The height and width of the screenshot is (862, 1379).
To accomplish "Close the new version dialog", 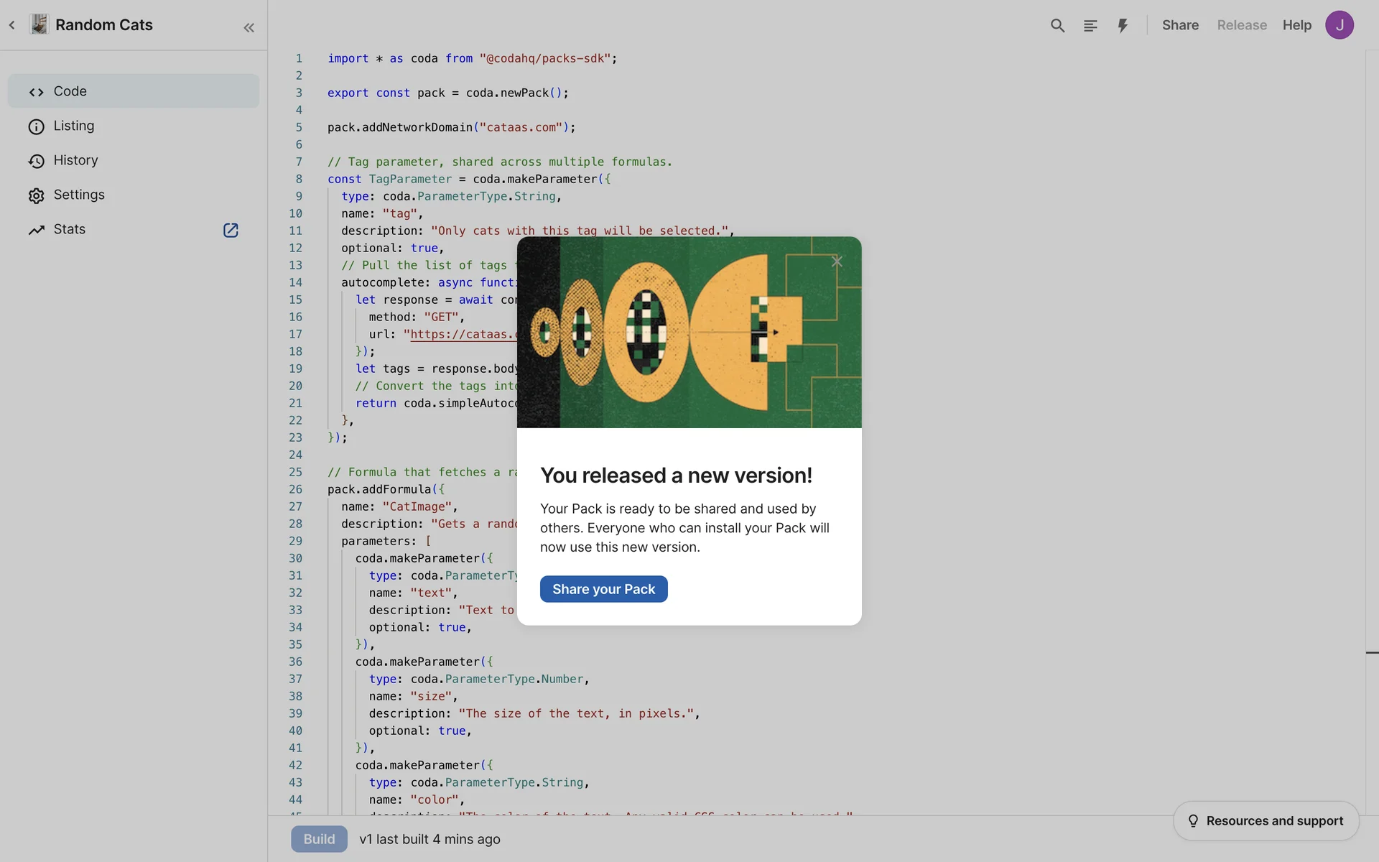I will click(x=837, y=261).
